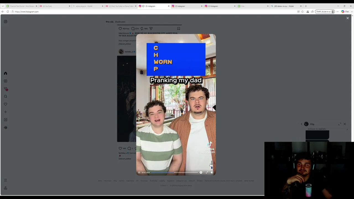Screen dimensions: 354x199
Task: Open the Copilot Chat button
Action: (x=345, y=12)
